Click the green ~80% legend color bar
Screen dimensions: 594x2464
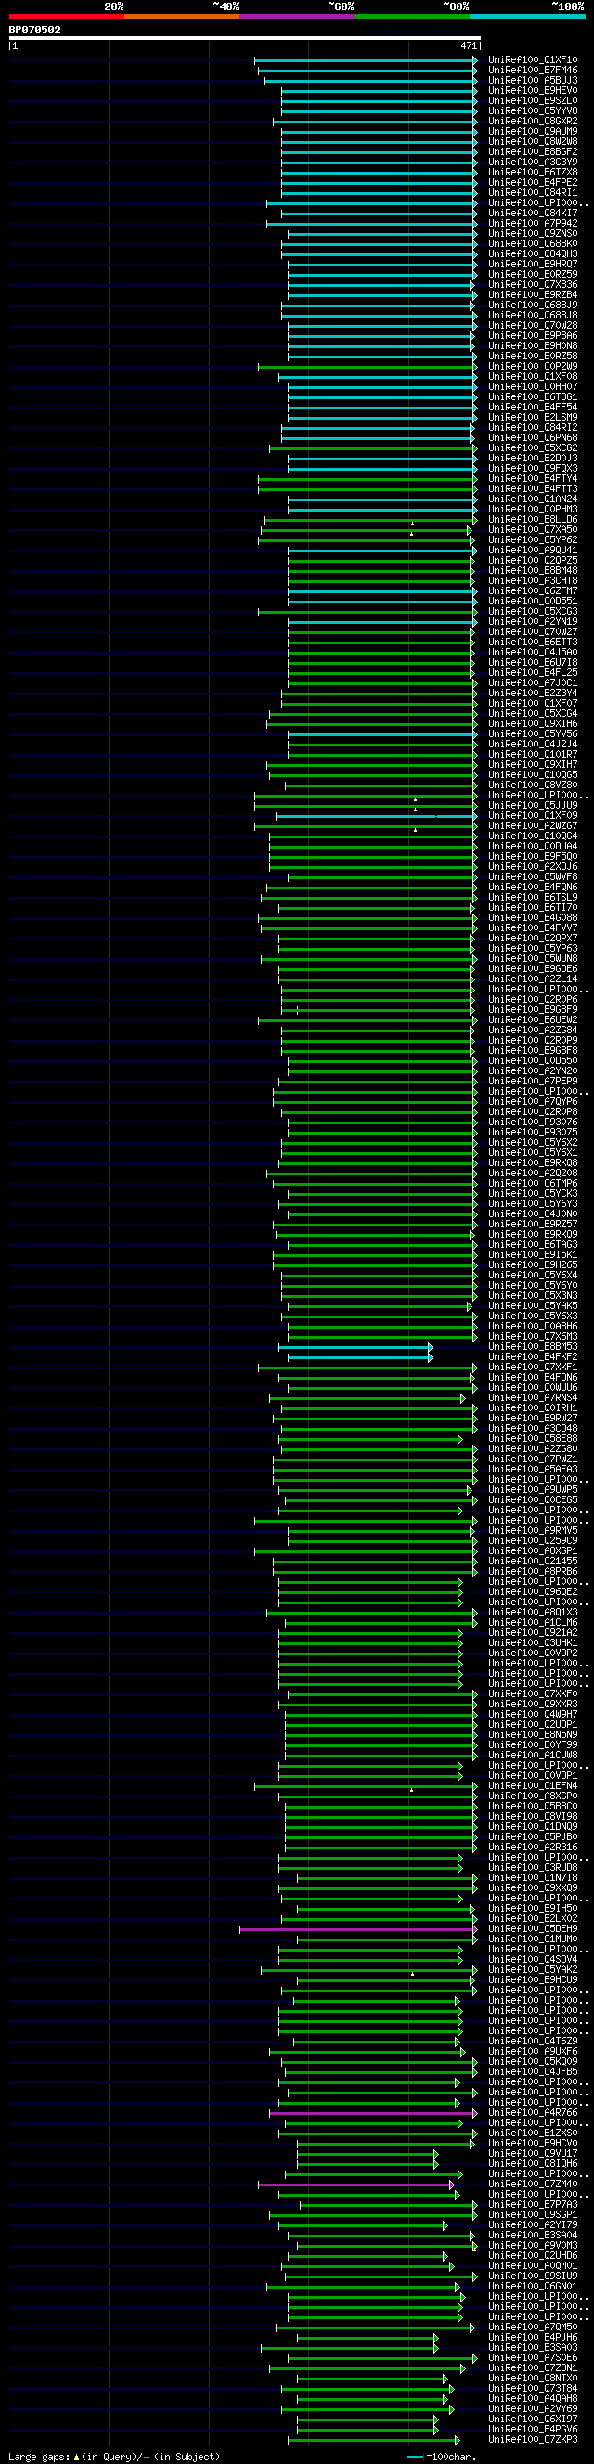pos(412,17)
